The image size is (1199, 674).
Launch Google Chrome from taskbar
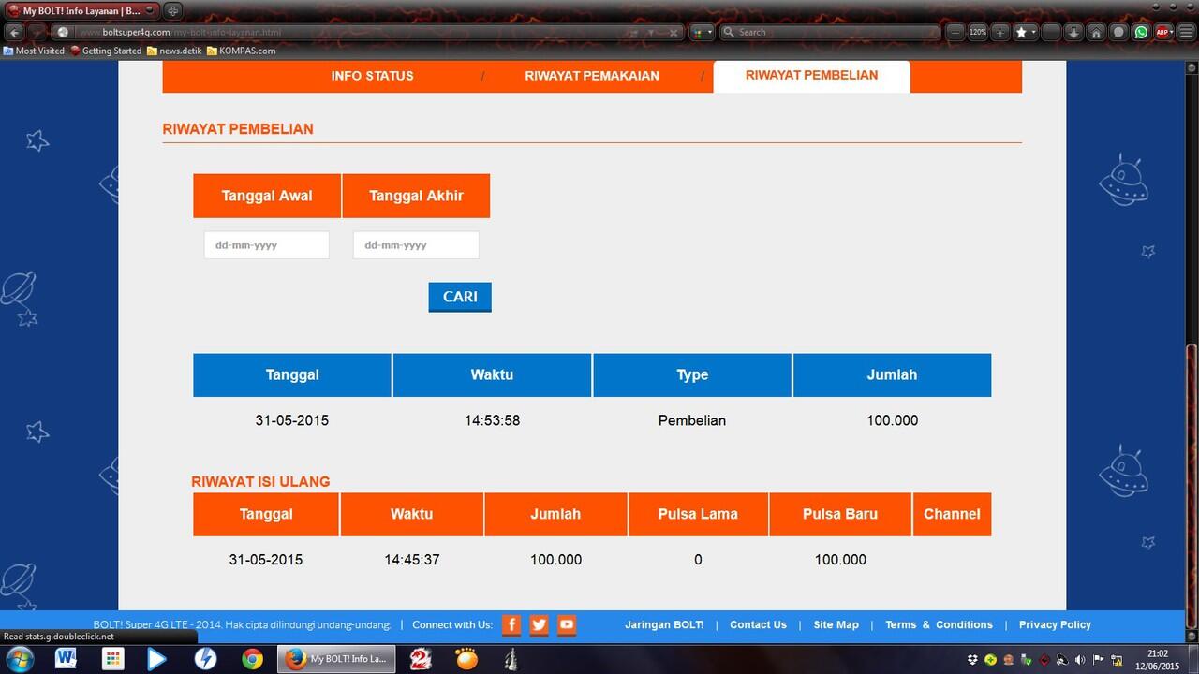[x=252, y=659]
